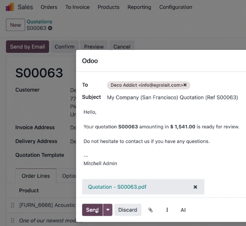Click the Odoo dialog title
246x226 pixels.
(x=90, y=61)
